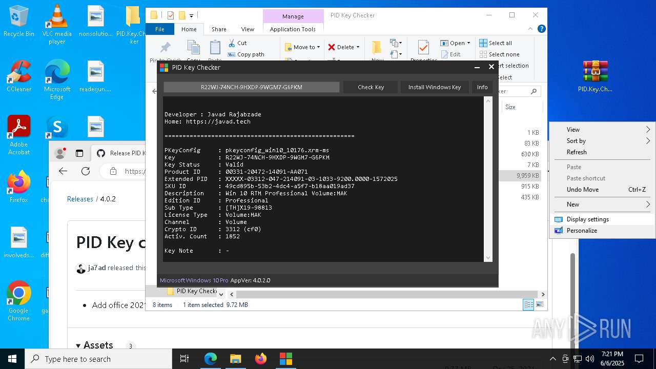Click the browser refresh icon

(x=86, y=171)
